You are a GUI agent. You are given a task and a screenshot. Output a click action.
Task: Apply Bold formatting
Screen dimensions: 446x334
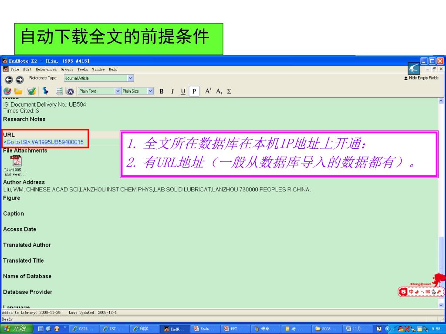(162, 91)
